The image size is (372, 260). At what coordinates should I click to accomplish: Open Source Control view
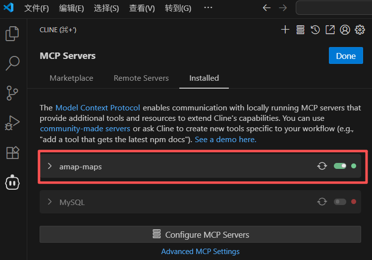coord(12,93)
